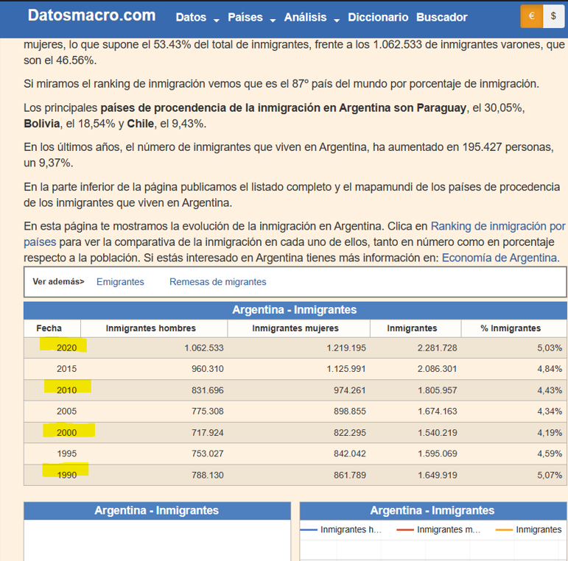Expand the Países dropdown arrow
Screen dimensions: 568x561
point(273,21)
